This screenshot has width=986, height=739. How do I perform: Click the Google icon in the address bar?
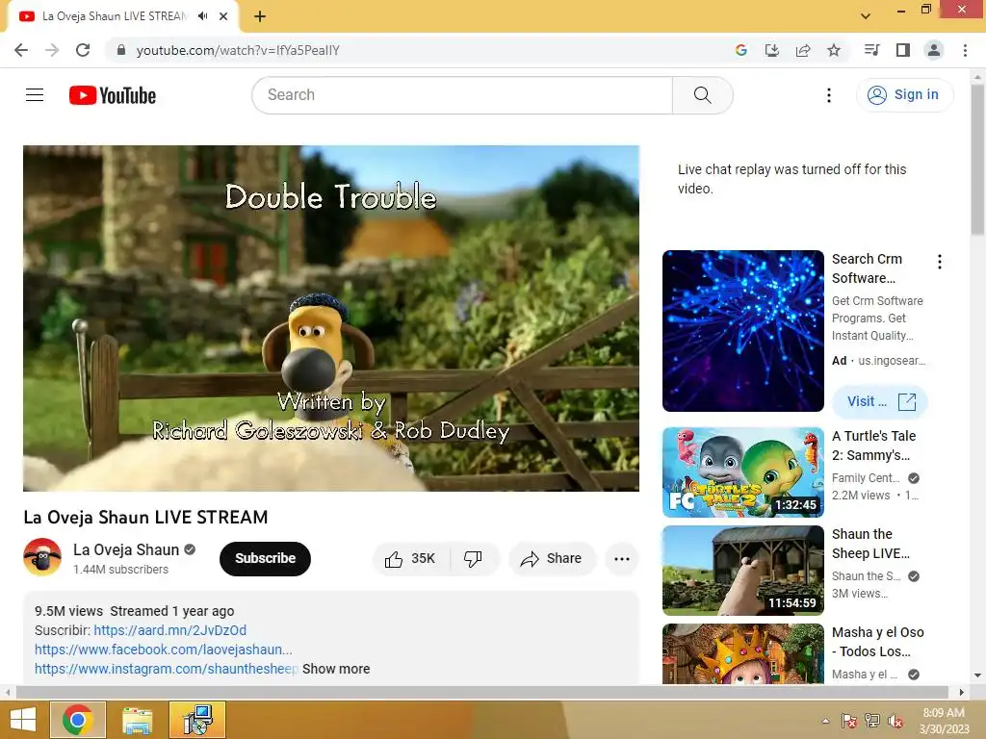(740, 50)
